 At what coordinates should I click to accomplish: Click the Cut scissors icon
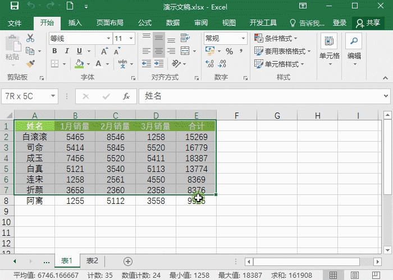tap(30, 39)
